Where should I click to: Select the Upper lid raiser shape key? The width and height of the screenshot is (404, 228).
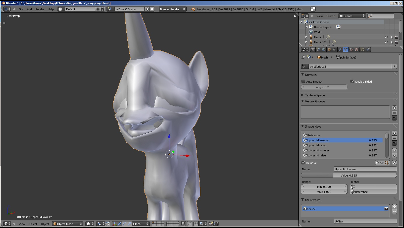coord(317,145)
